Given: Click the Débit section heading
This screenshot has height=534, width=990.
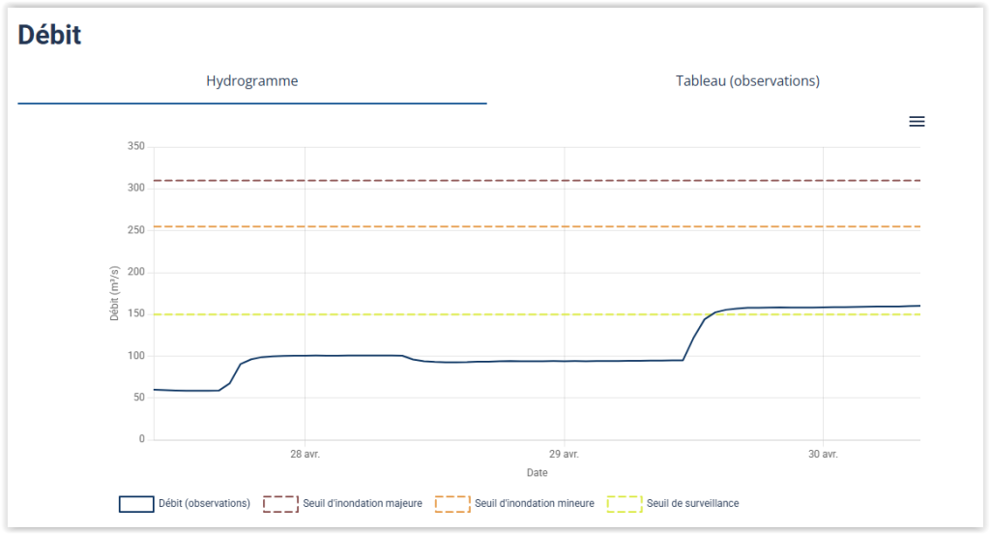Looking at the screenshot, I should [49, 36].
